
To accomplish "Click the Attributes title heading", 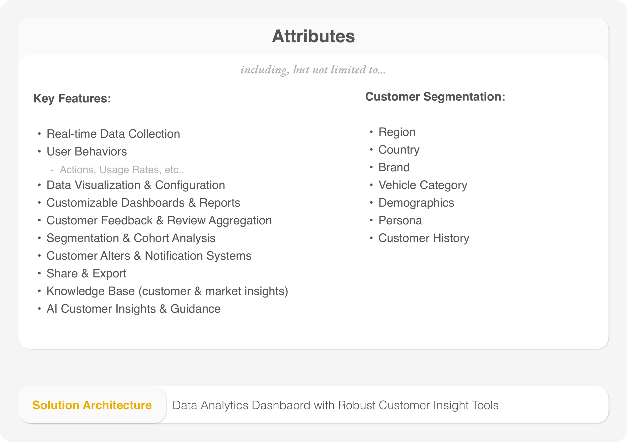I will pyautogui.click(x=313, y=36).
